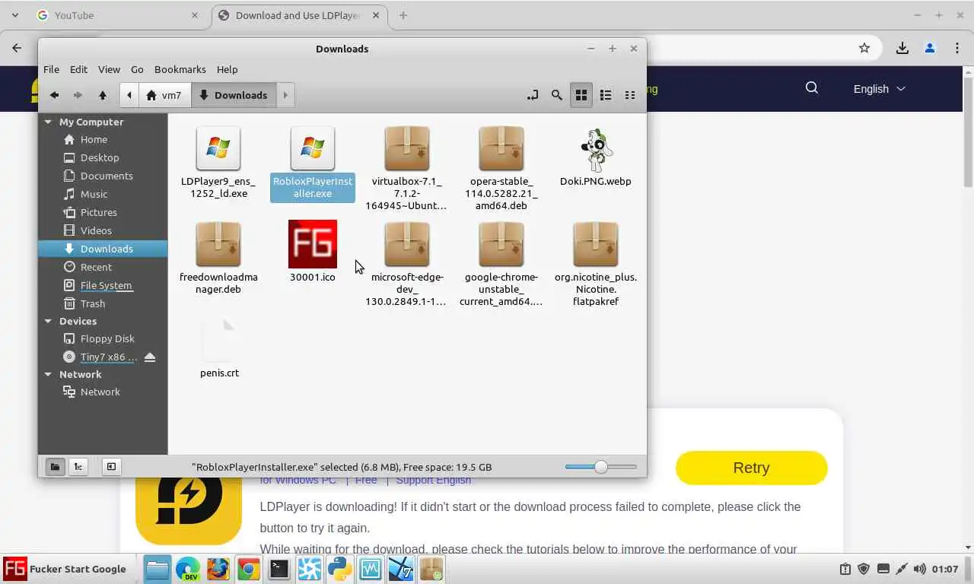The height and width of the screenshot is (584, 974).
Task: Click Fucker Start Google menu button
Action: (x=65, y=569)
